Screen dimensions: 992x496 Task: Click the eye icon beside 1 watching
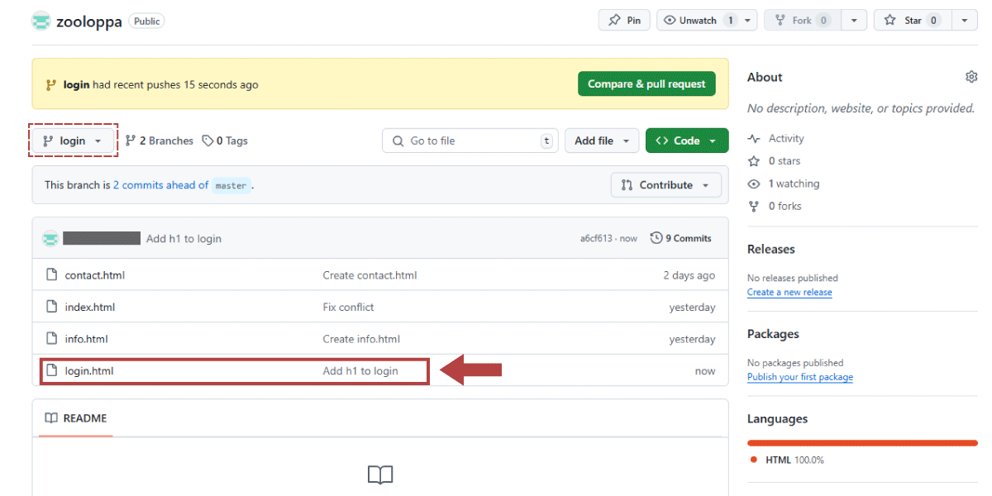click(754, 184)
